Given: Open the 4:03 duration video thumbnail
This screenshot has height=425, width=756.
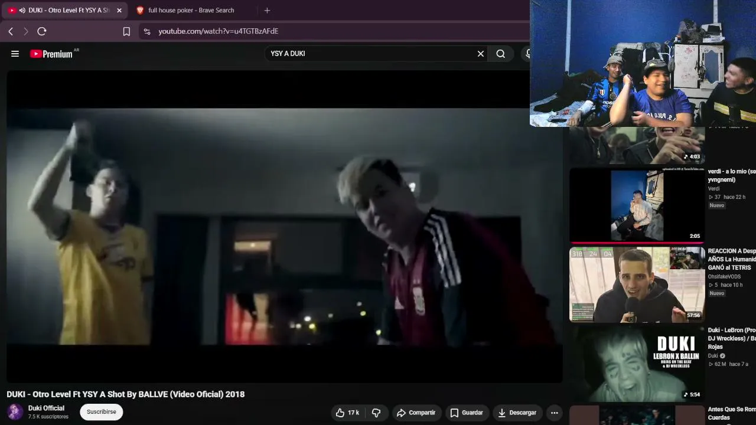Looking at the screenshot, I should click(637, 145).
